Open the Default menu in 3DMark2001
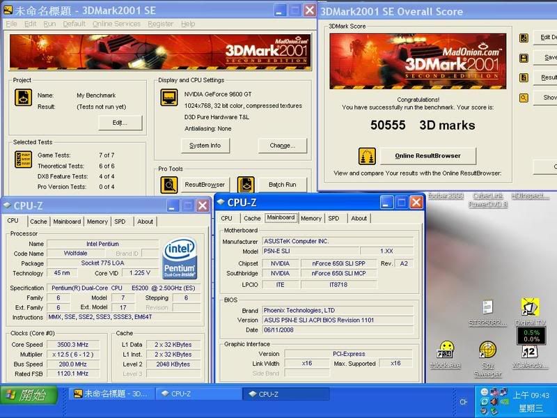Viewport: 557px width, 418px height. click(x=74, y=24)
